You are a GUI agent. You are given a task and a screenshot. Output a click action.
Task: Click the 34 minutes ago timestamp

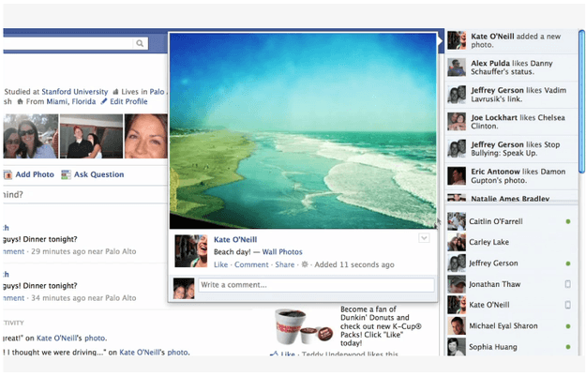click(59, 298)
